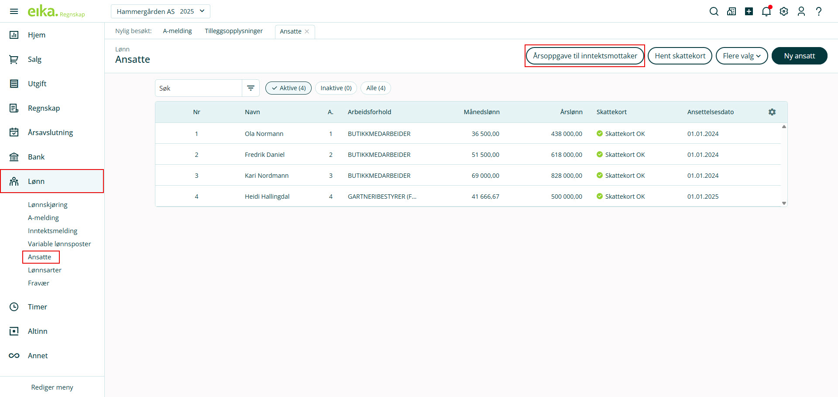838x397 pixels.
Task: Switch to the A-melding recent tab
Action: (177, 31)
